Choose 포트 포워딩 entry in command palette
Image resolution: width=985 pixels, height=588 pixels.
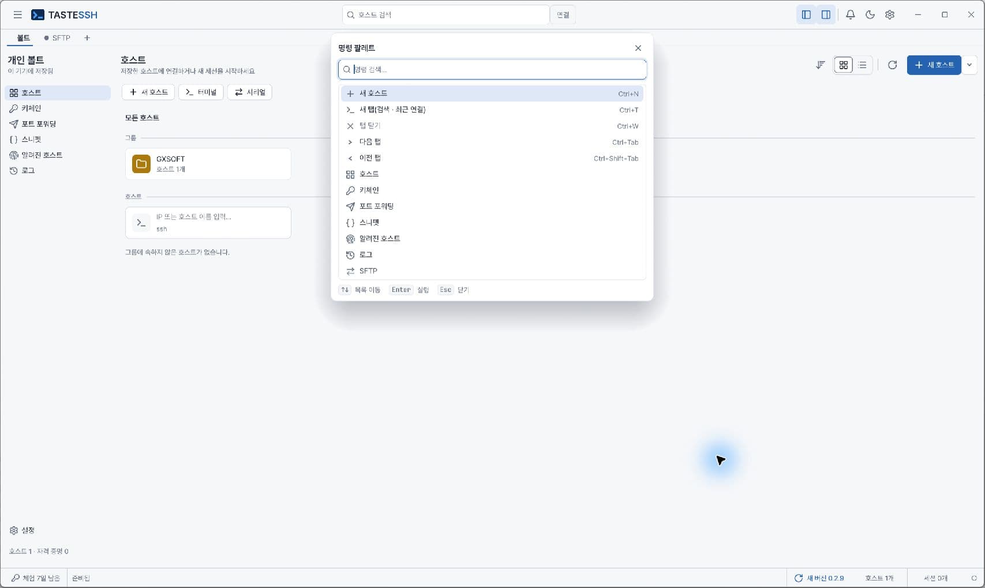[492, 207]
